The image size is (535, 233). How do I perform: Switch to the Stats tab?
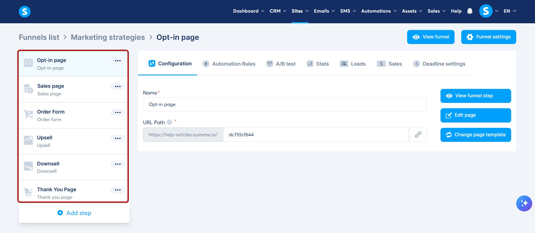point(318,64)
